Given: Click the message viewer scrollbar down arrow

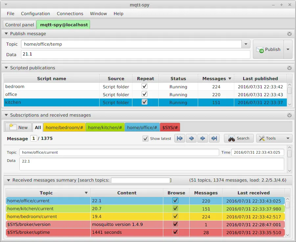Looking at the screenshot, I should (x=289, y=171).
